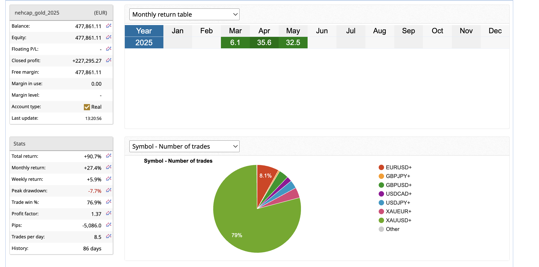Open the Profit factor chart icon
This screenshot has width=539, height=267.
(109, 213)
